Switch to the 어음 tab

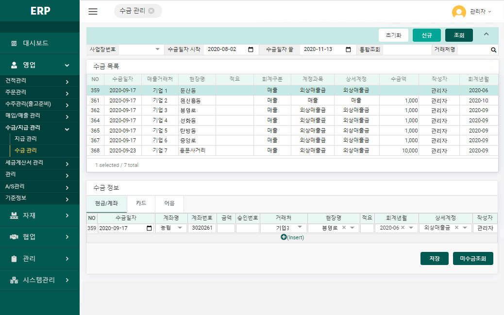(169, 203)
